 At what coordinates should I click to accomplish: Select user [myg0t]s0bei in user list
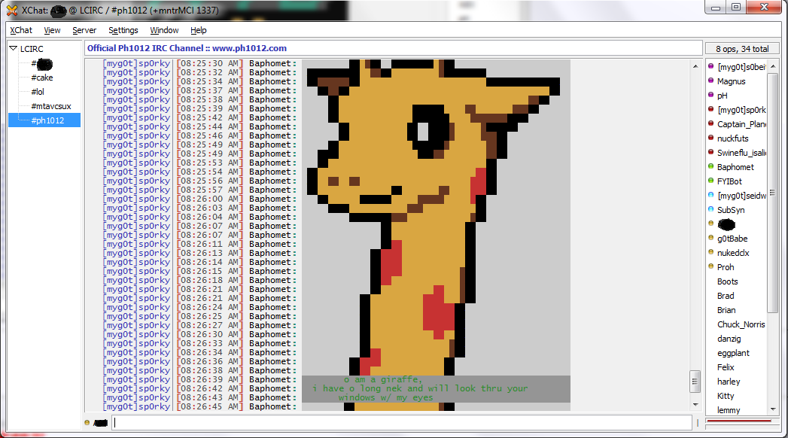coord(741,67)
